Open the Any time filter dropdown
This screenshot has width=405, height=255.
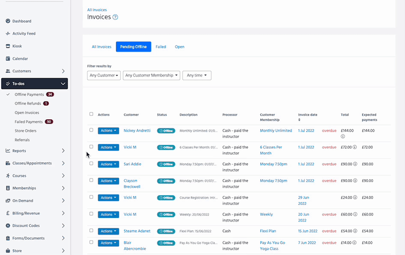[x=197, y=75]
